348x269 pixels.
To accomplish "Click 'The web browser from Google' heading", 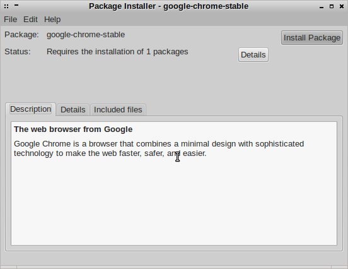I will pos(73,129).
